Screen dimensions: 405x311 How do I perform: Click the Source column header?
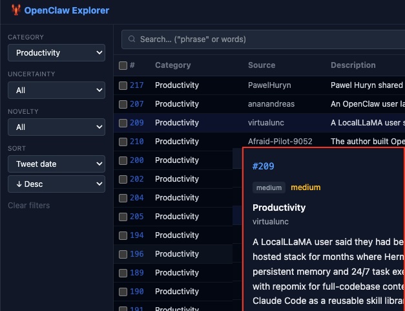pos(262,65)
